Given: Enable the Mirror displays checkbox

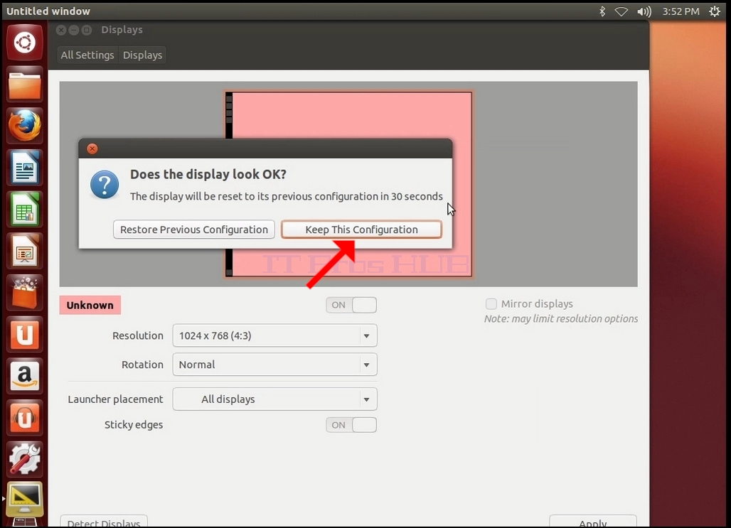Looking at the screenshot, I should coord(491,304).
